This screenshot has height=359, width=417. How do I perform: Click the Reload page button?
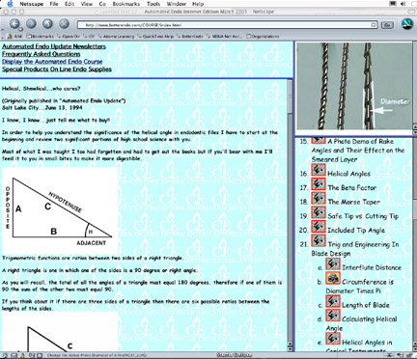coord(47,23)
